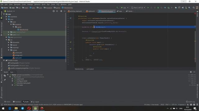
Task: Click Collapse All icon in Project panel
Action: click(57, 11)
